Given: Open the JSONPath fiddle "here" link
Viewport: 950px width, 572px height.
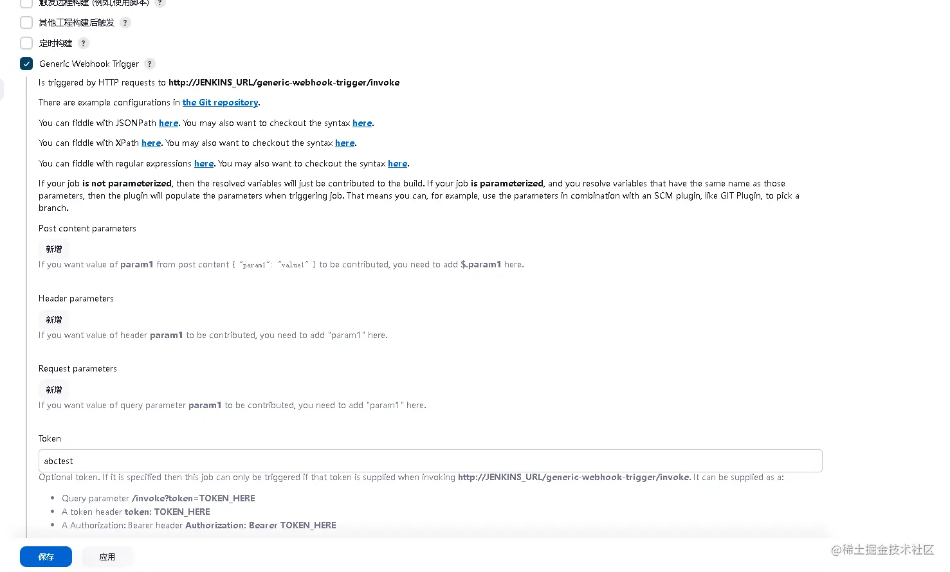Looking at the screenshot, I should click(169, 123).
